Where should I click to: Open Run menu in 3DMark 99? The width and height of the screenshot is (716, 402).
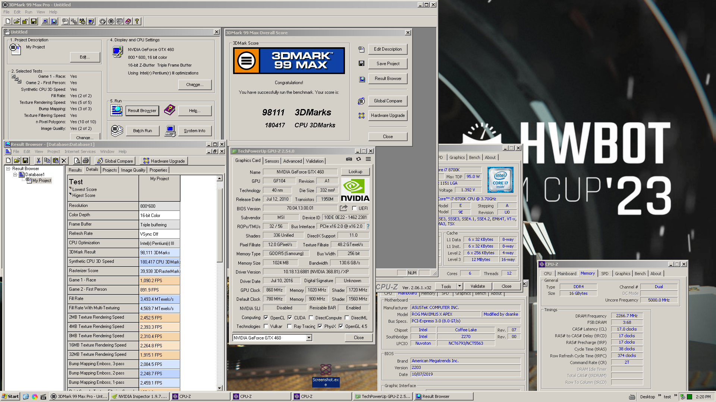[x=28, y=12]
